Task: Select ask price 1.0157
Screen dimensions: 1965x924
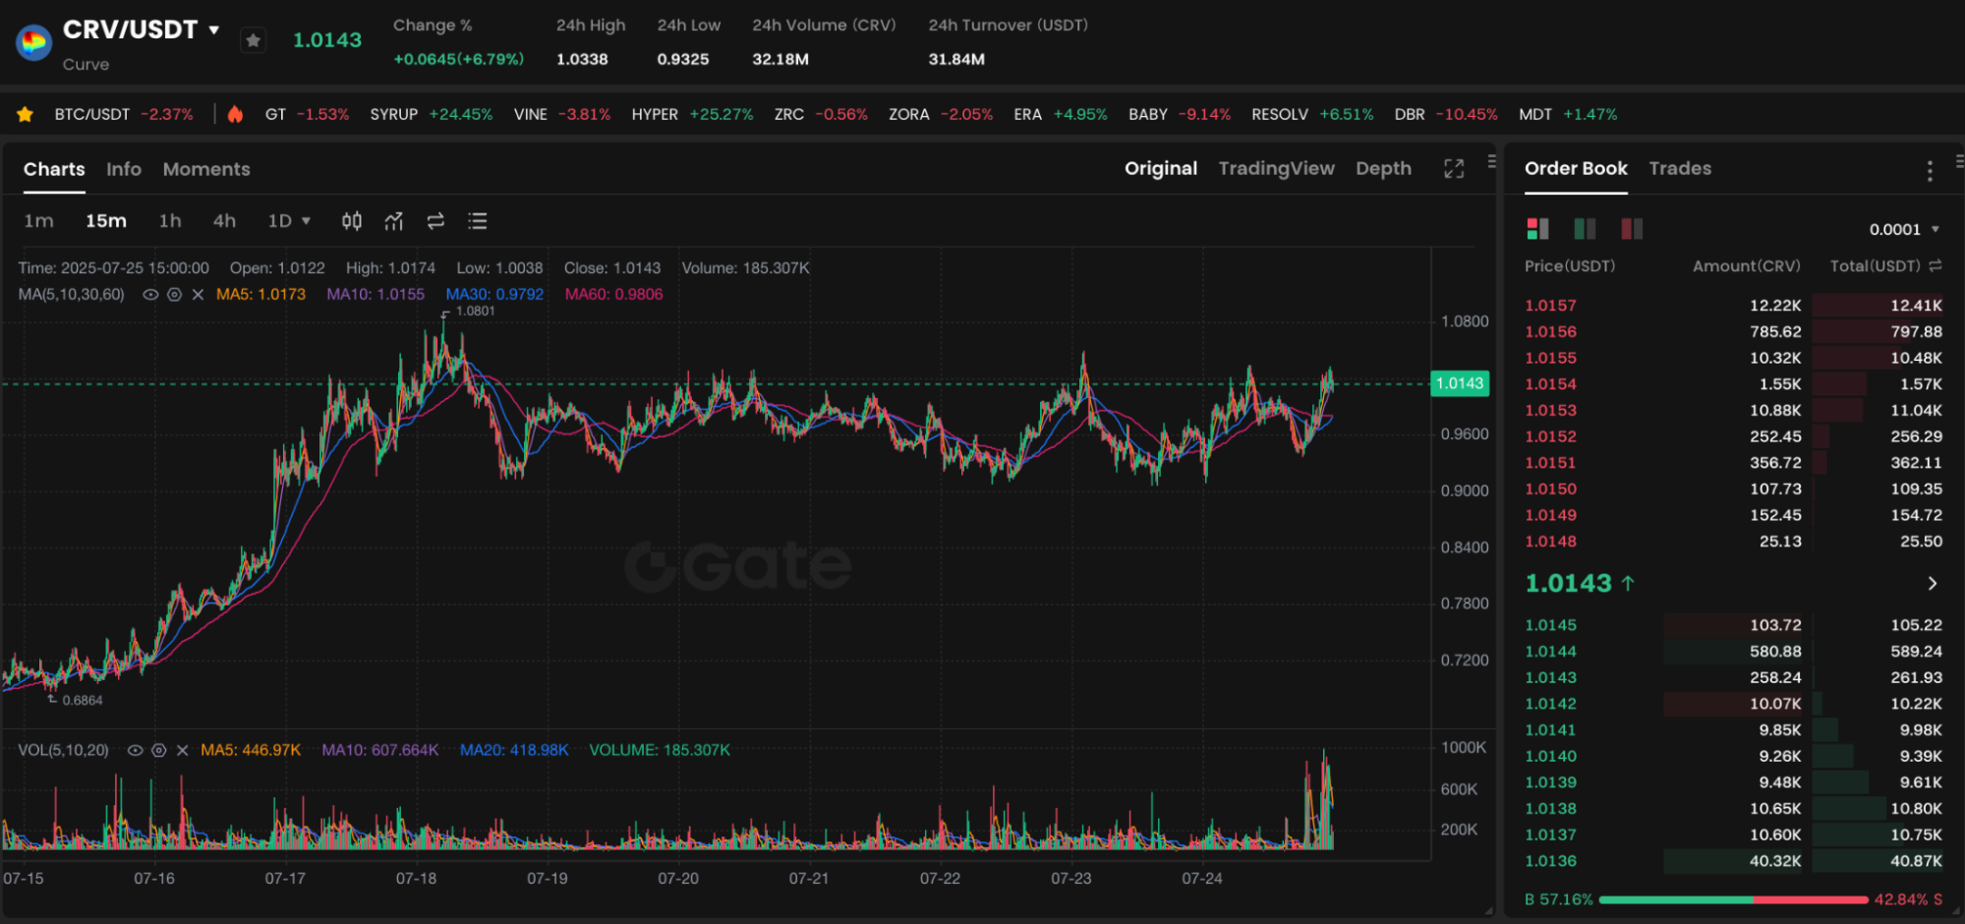Action: (x=1550, y=306)
